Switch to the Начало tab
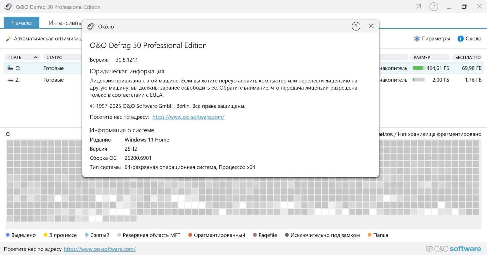Image resolution: width=487 pixels, height=255 pixels. [x=21, y=23]
